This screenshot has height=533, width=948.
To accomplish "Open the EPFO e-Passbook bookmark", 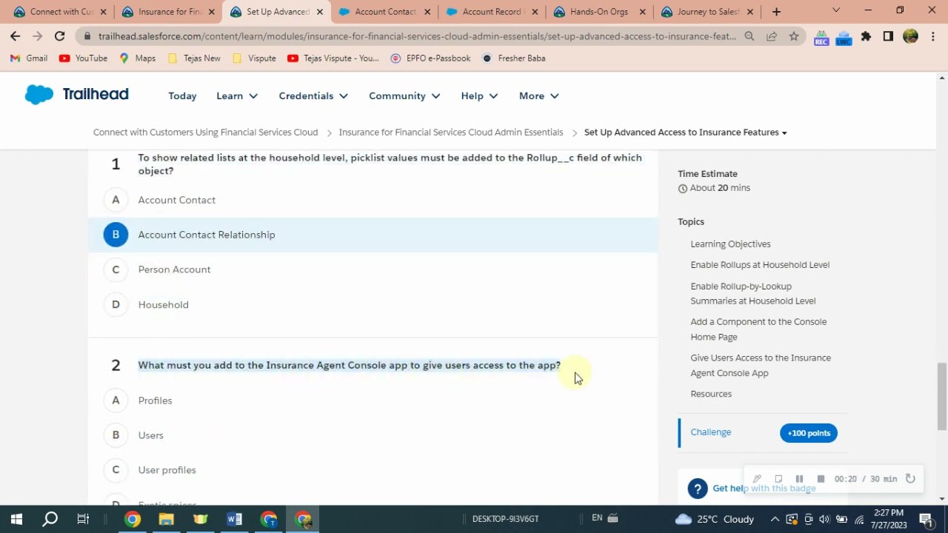I will pyautogui.click(x=430, y=58).
